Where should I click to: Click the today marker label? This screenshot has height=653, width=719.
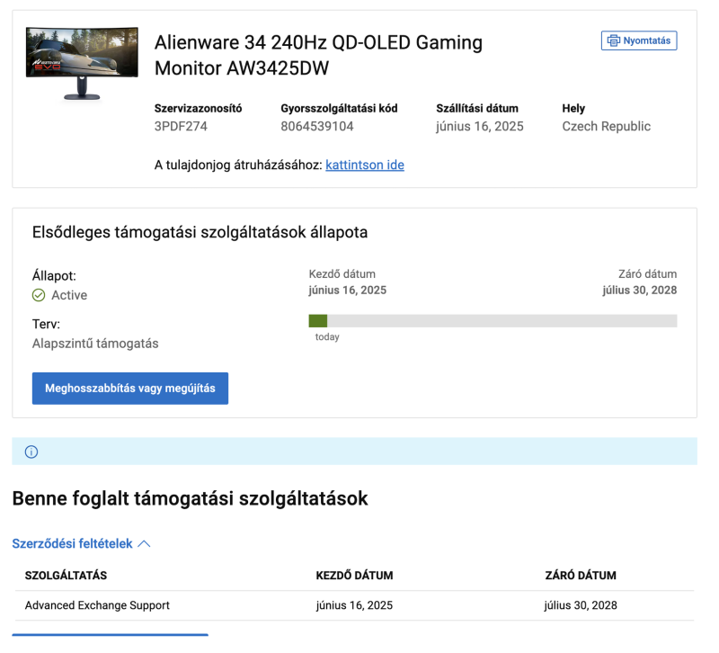click(327, 336)
